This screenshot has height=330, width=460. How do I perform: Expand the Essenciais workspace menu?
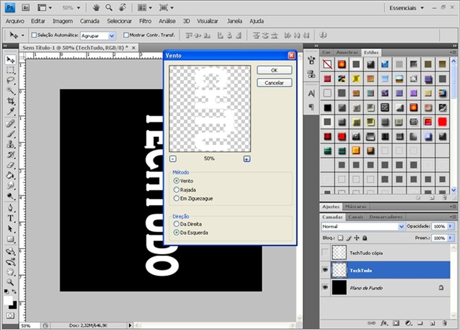coord(407,7)
